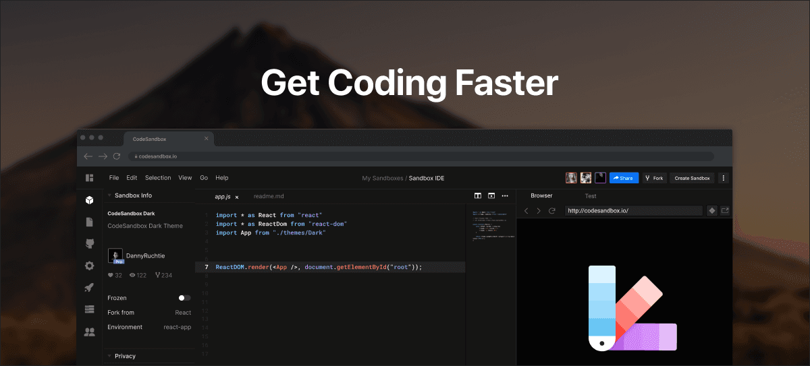Image resolution: width=810 pixels, height=366 pixels.
Task: Click the Fork button
Action: coord(654,178)
